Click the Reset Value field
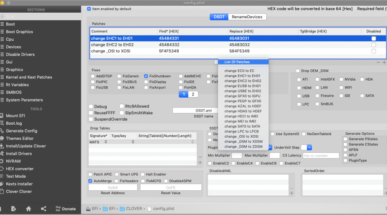Viewport: 387px width, 215px height. point(171,188)
